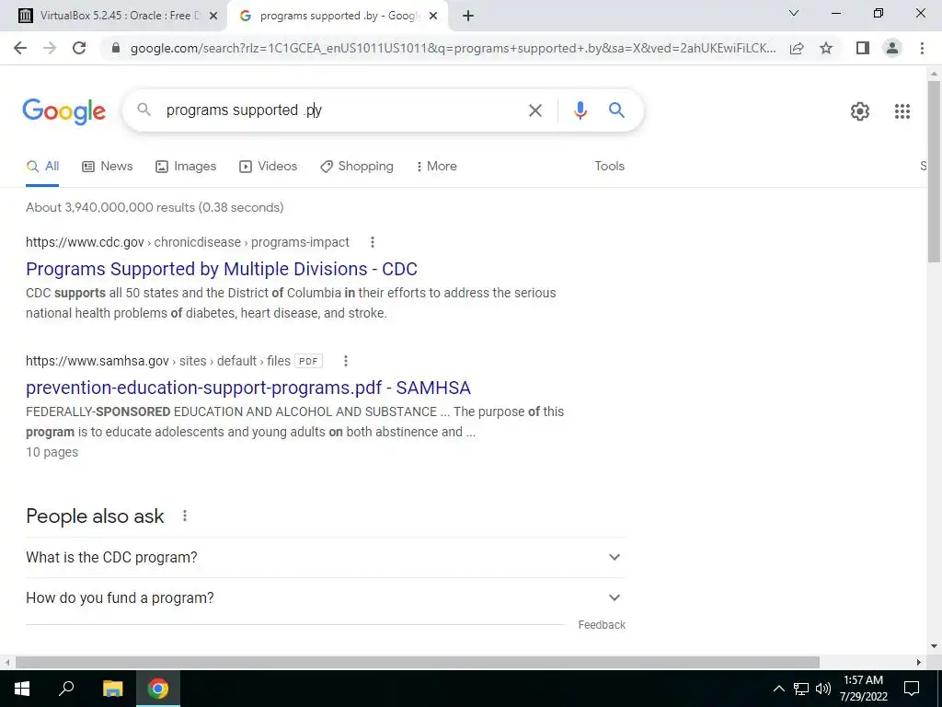Viewport: 942px width, 707px height.
Task: Expand "What is the CDC program?" question
Action: click(x=325, y=557)
